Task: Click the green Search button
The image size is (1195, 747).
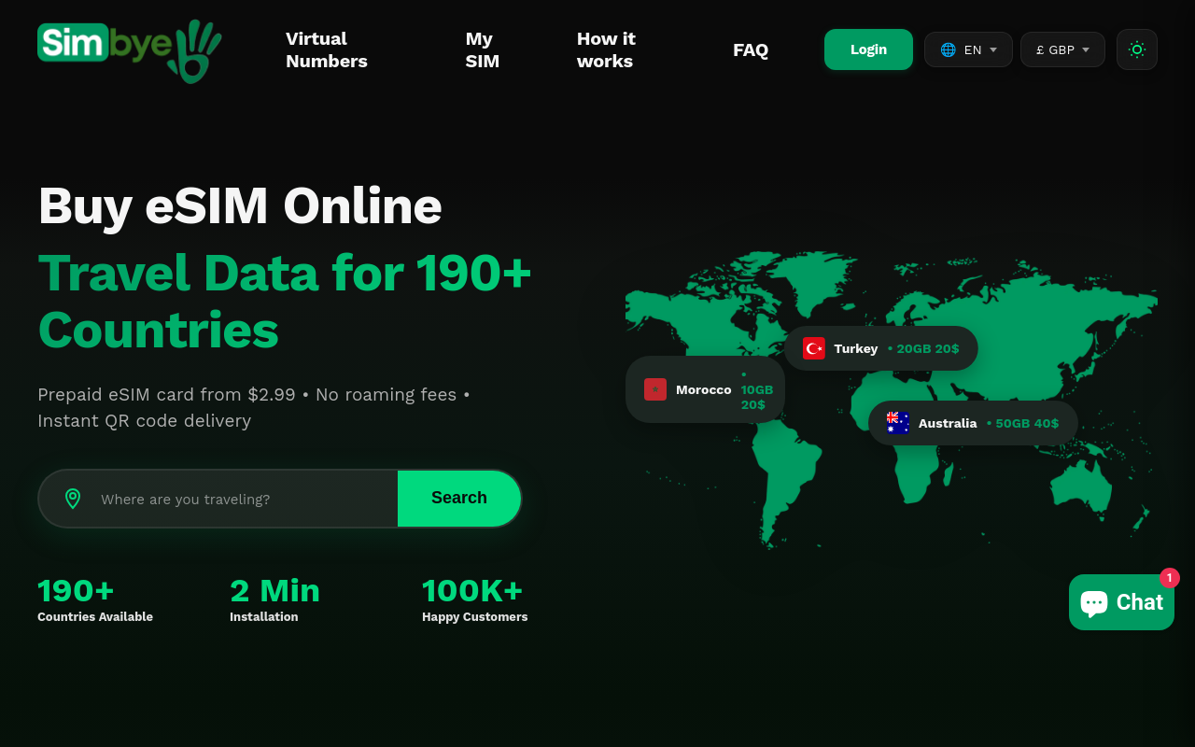Action: (458, 499)
